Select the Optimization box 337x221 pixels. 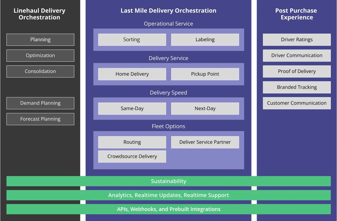(x=40, y=56)
